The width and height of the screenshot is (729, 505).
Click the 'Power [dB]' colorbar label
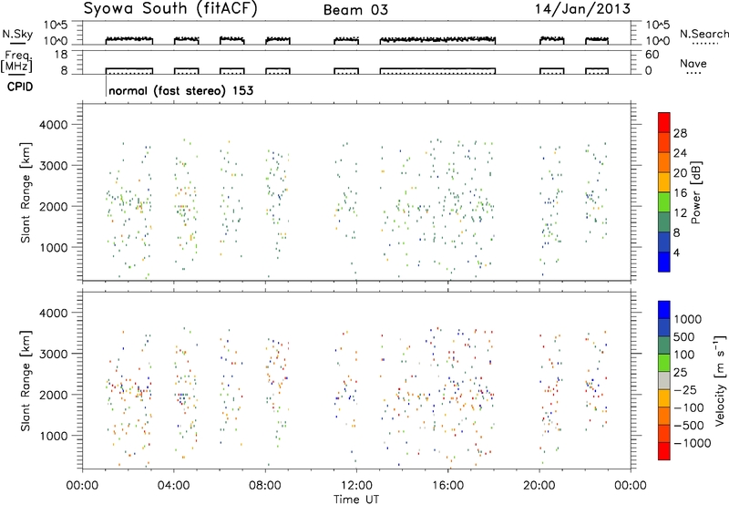pos(695,192)
